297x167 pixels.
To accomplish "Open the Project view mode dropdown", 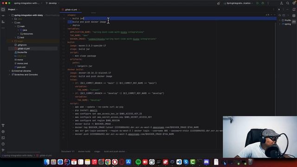I will pyautogui.click(x=13, y=9).
